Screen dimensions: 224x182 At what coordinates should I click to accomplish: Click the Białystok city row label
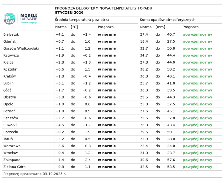point(11,34)
